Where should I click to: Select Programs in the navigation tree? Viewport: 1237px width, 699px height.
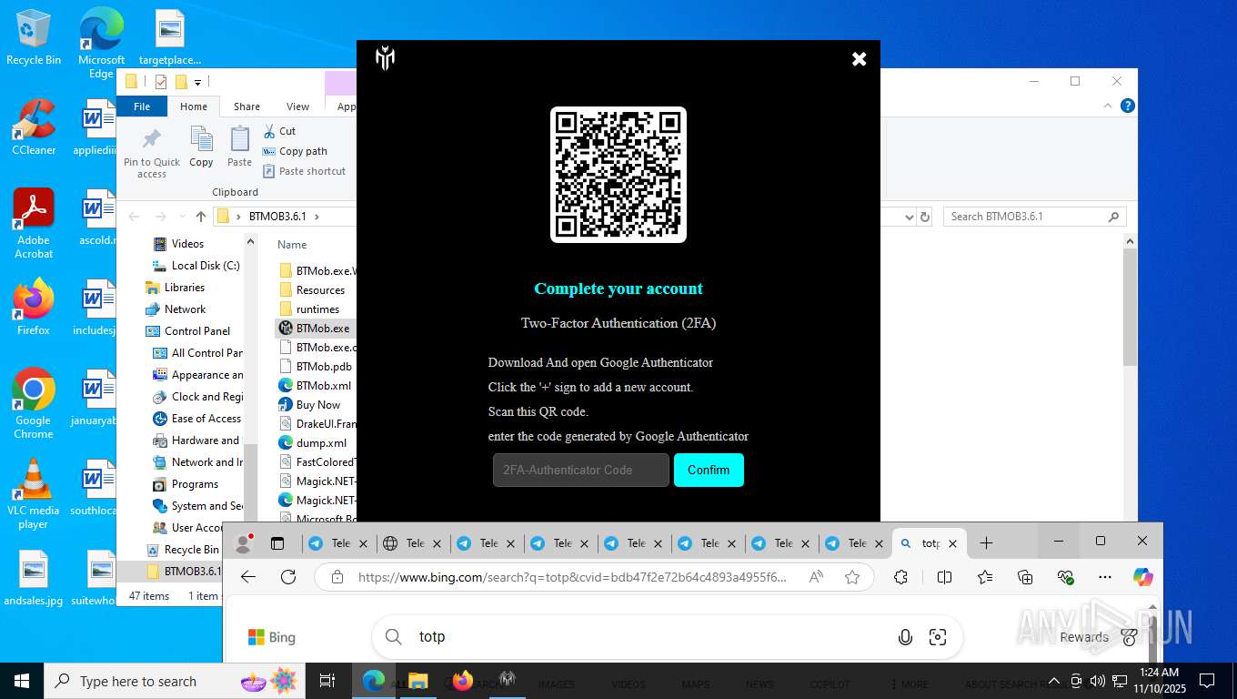pos(195,483)
